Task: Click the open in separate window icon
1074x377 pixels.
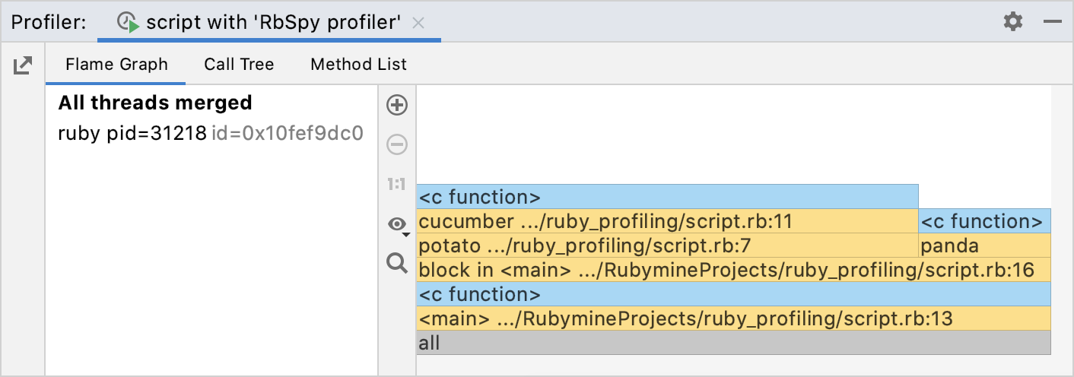Action: click(x=23, y=65)
